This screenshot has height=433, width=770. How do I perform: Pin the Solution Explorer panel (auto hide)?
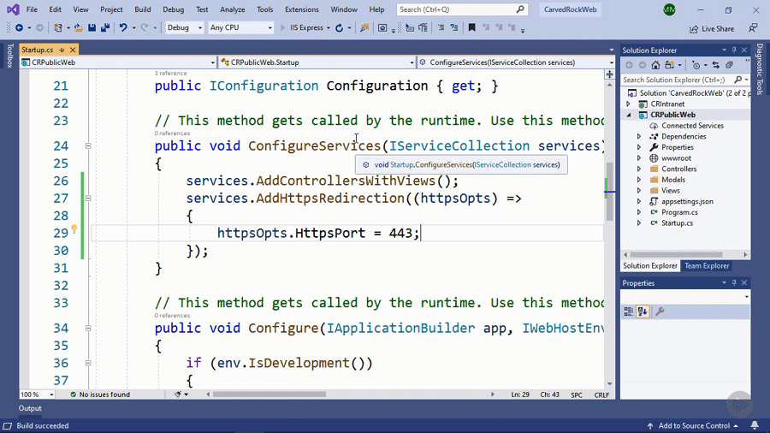tap(734, 50)
